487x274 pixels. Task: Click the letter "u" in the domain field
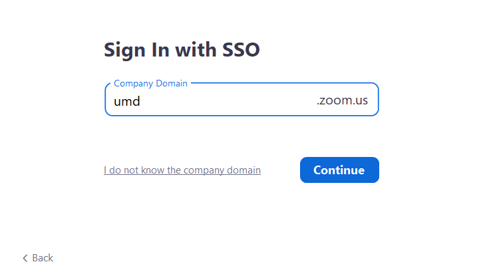tap(118, 102)
